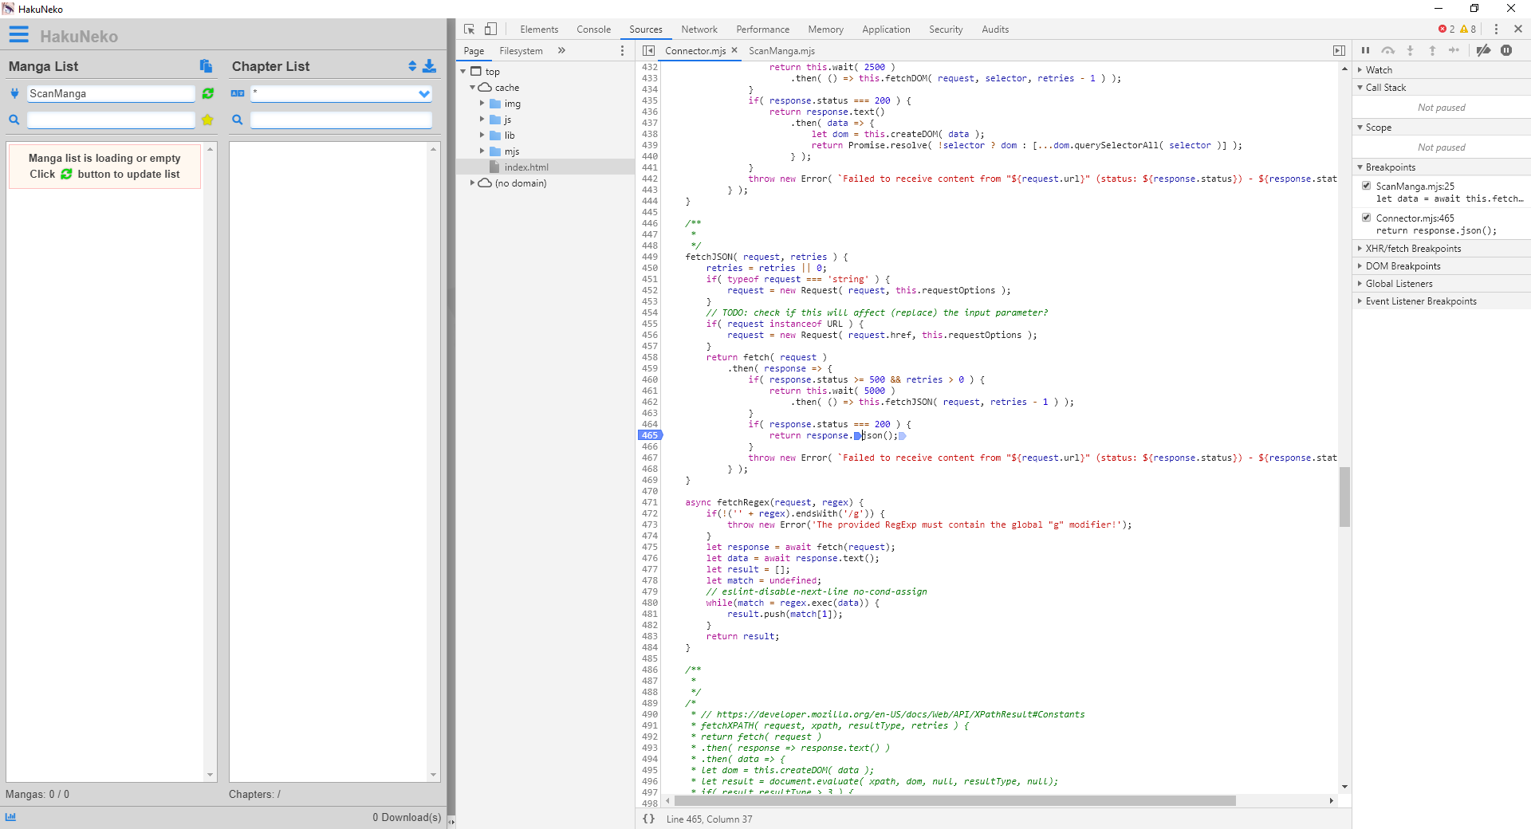Image resolution: width=1531 pixels, height=829 pixels.
Task: Expand the (no domain) tree node
Action: [472, 183]
